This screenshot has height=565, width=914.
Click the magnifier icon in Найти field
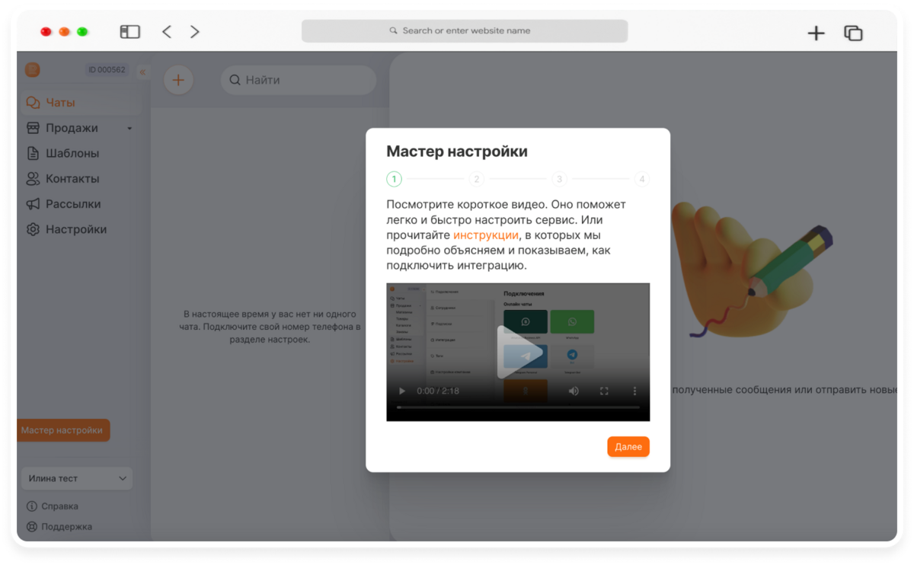pyautogui.click(x=235, y=80)
